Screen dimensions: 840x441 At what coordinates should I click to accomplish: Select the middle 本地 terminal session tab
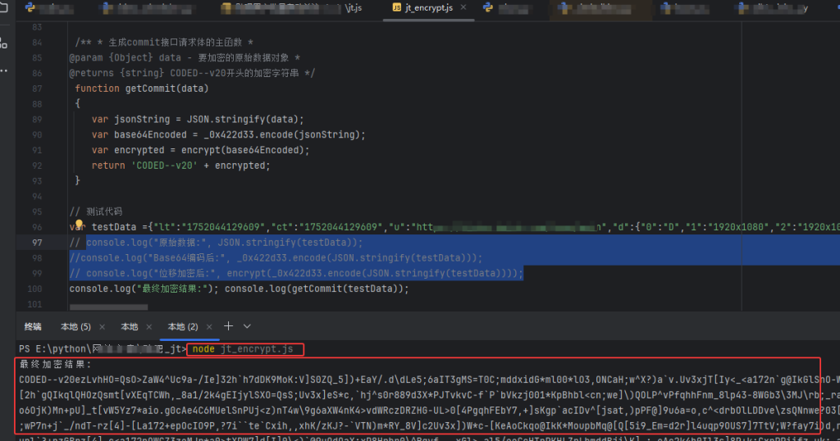[x=130, y=326]
